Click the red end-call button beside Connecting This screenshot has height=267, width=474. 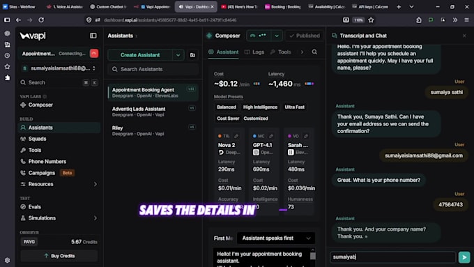click(x=94, y=54)
